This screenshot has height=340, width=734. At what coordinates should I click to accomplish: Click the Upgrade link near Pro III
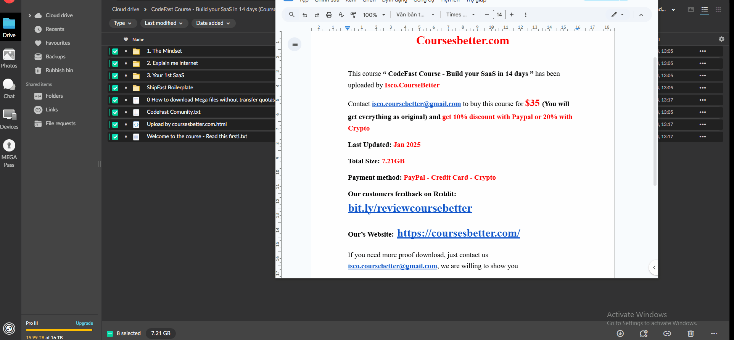pos(84,323)
